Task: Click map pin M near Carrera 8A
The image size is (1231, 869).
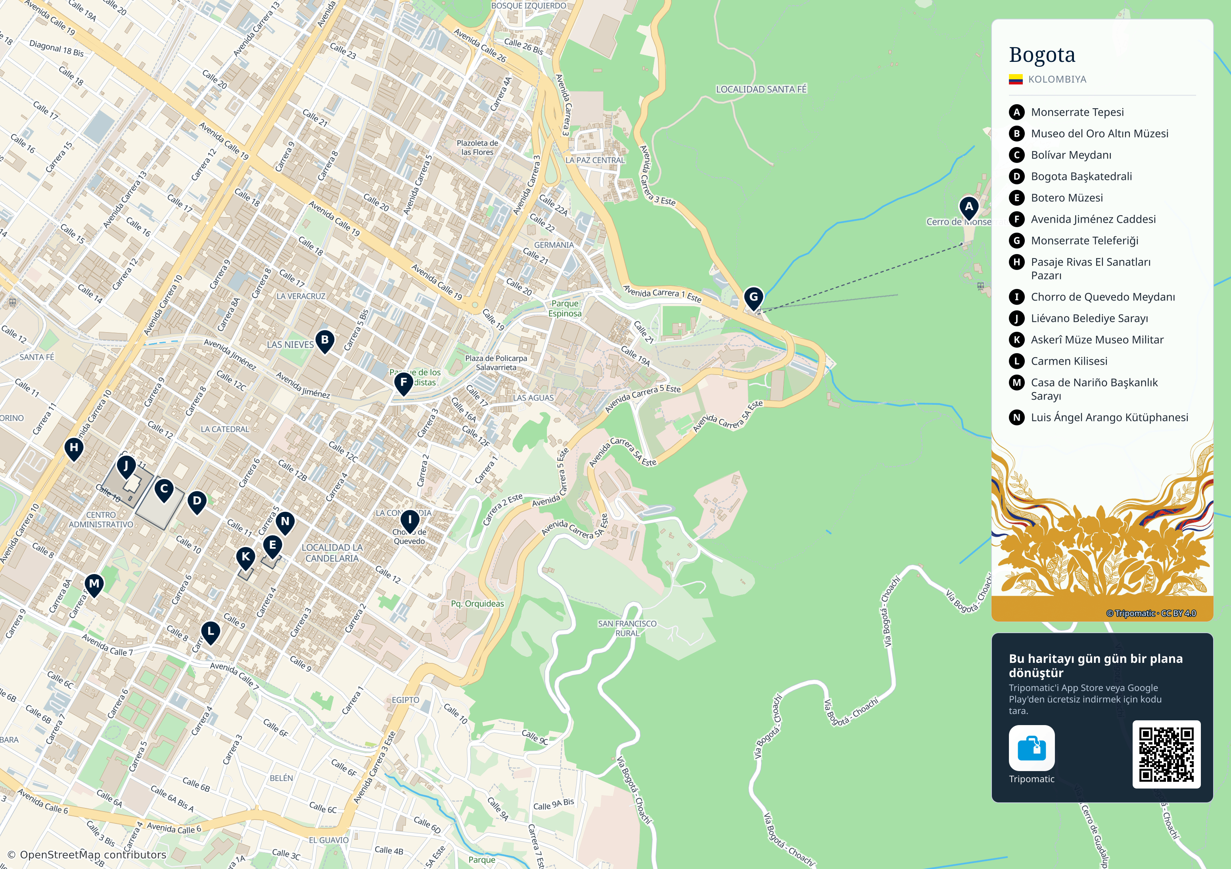Action: coord(94,586)
